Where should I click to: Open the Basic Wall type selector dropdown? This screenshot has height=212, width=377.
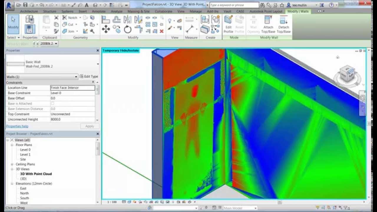click(x=98, y=64)
